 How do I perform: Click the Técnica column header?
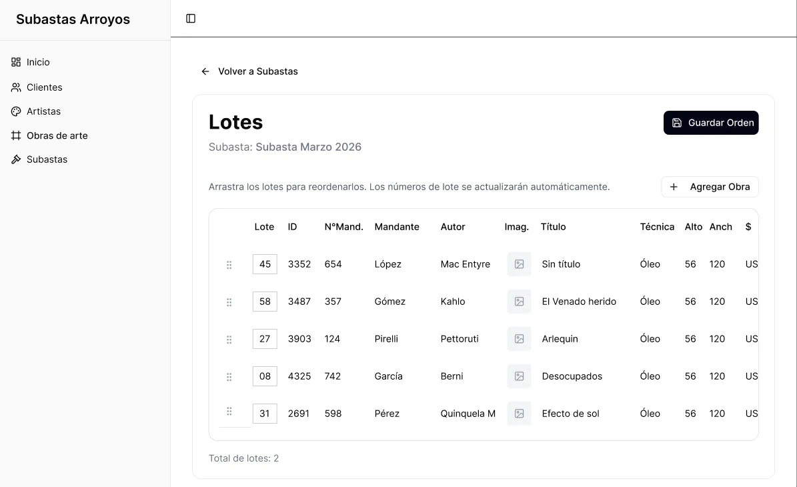point(657,227)
